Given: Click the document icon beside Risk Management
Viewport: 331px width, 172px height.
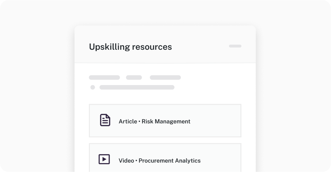Looking at the screenshot, I should pos(105,120).
